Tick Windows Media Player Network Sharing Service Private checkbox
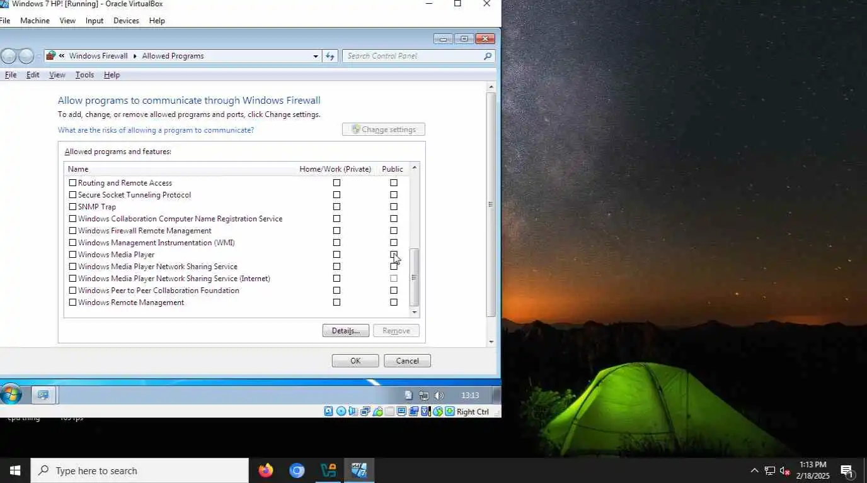 (336, 267)
